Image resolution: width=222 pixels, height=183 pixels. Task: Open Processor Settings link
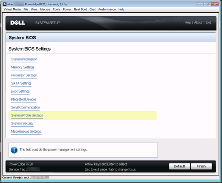click(x=24, y=75)
